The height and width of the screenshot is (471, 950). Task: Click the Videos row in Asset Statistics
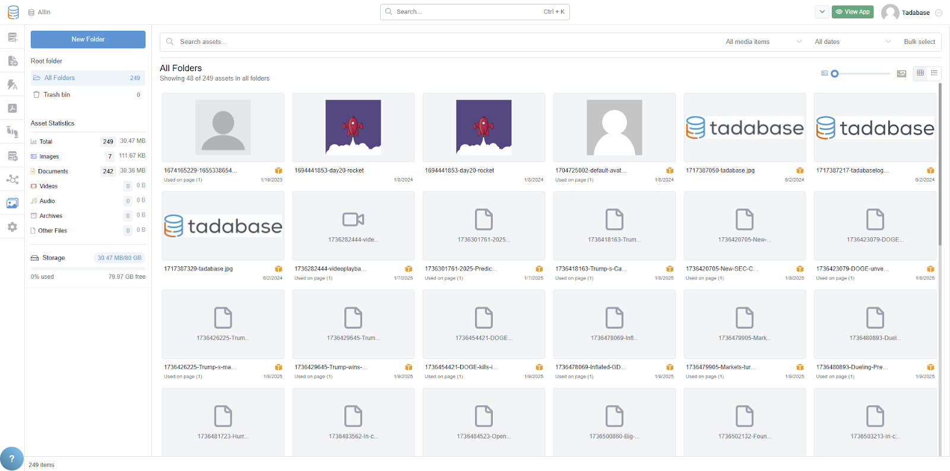point(88,186)
